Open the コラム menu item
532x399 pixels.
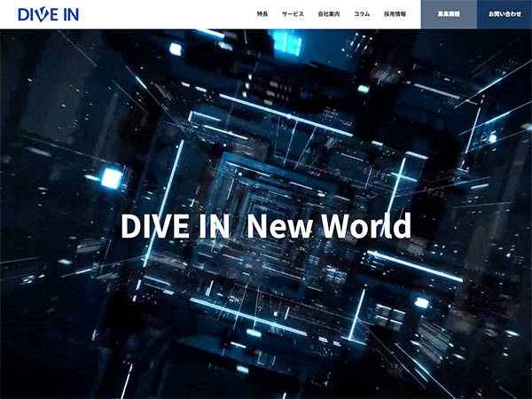click(x=362, y=14)
